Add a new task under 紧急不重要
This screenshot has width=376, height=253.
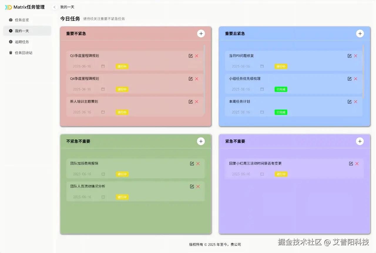pyautogui.click(x=360, y=141)
